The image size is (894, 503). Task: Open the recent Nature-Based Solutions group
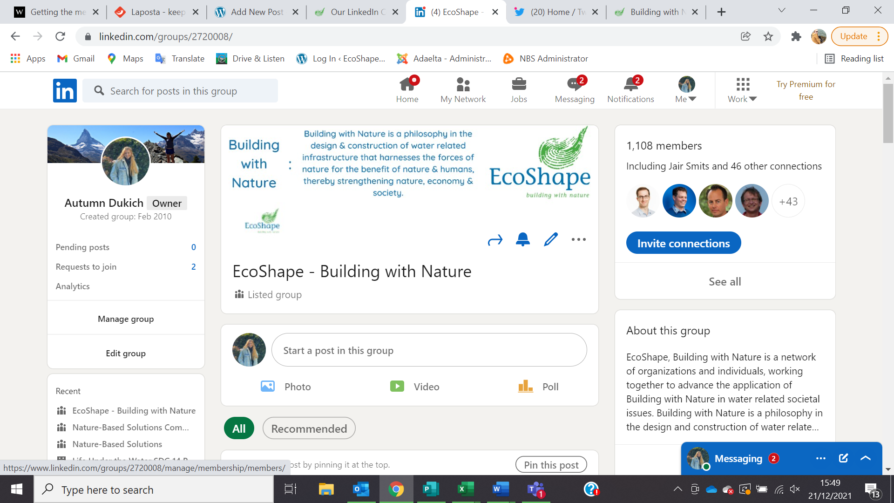pyautogui.click(x=110, y=444)
